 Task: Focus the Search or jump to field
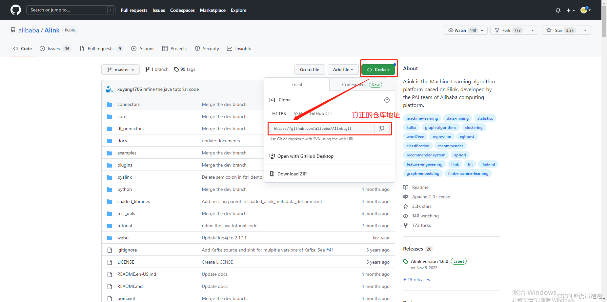(x=71, y=10)
